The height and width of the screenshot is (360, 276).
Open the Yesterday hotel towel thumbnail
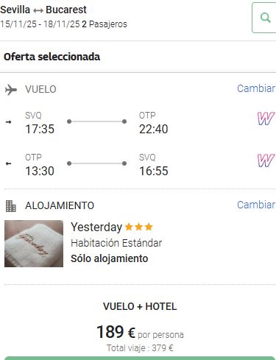click(34, 244)
